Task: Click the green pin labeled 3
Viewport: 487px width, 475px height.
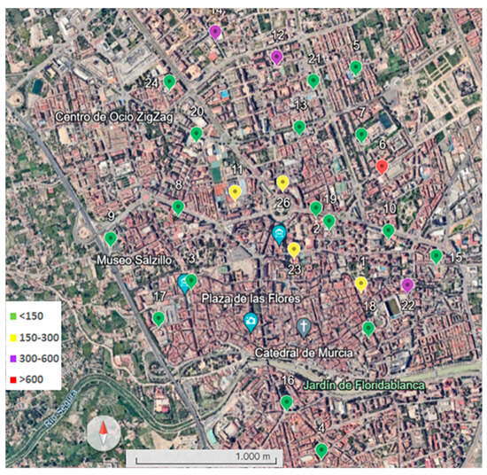Action: (x=191, y=282)
